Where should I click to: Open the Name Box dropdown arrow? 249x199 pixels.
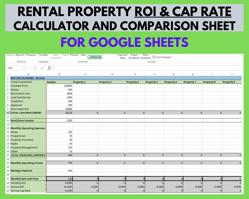tap(24, 68)
